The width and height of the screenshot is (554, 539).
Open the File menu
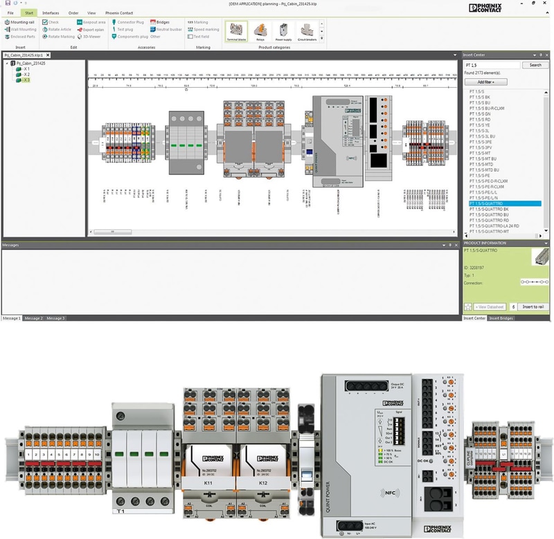pyautogui.click(x=10, y=13)
